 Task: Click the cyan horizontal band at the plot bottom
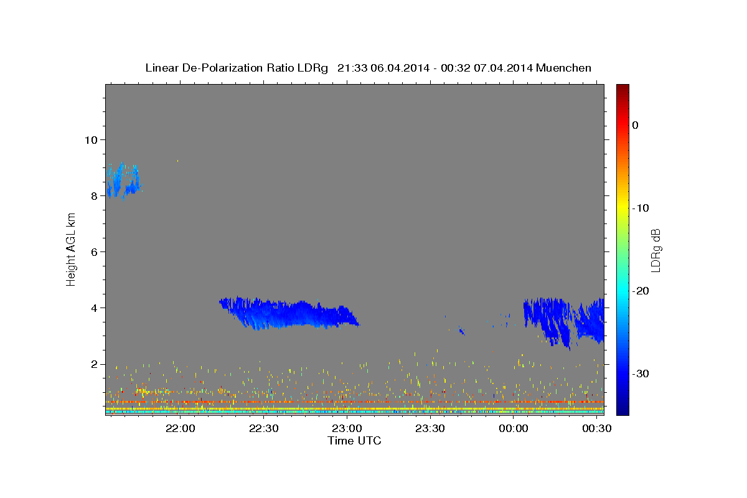click(x=354, y=412)
